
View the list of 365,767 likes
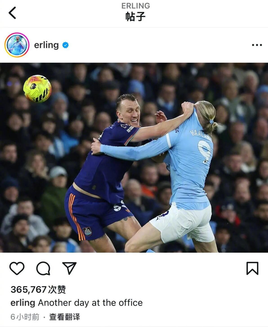tap(38, 290)
